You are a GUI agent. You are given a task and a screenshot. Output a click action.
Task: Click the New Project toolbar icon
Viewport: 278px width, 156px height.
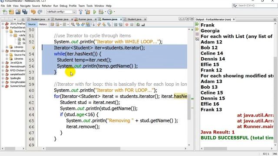(11, 12)
